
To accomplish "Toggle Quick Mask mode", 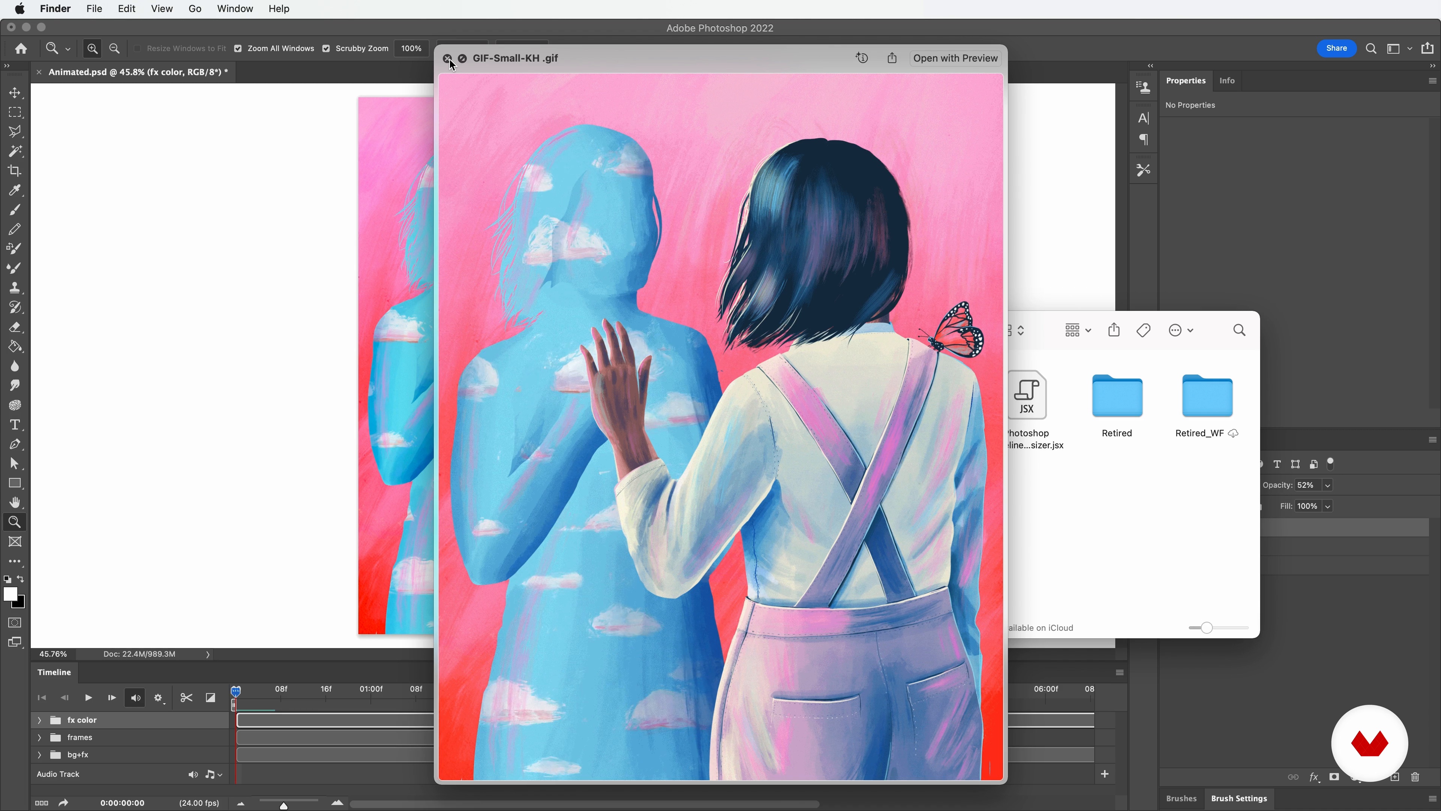I will point(15,623).
